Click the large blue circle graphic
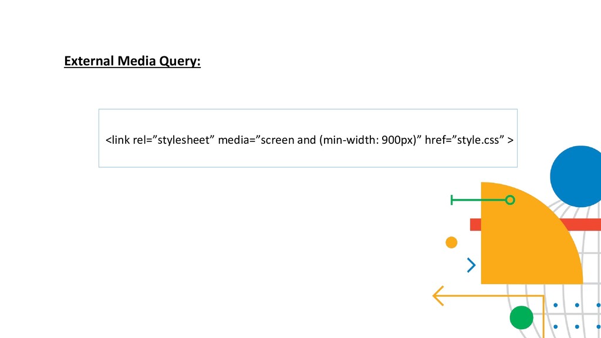 (x=575, y=176)
